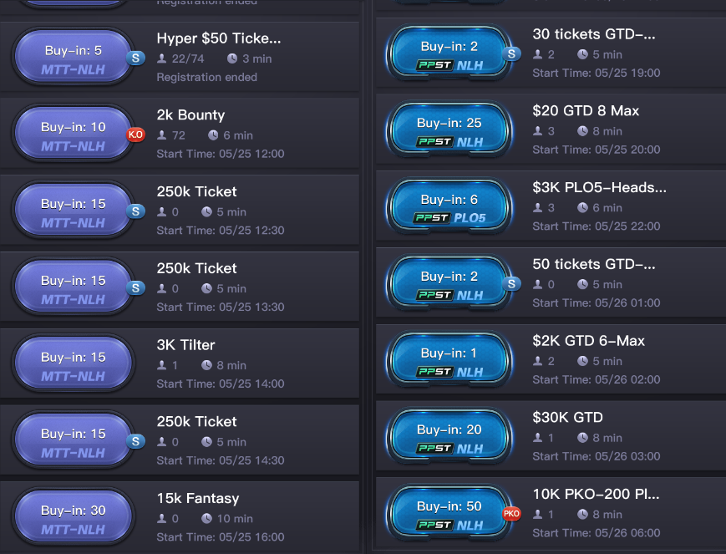Click the S badge on 50 tickets GTD
The image size is (726, 554).
(x=512, y=284)
